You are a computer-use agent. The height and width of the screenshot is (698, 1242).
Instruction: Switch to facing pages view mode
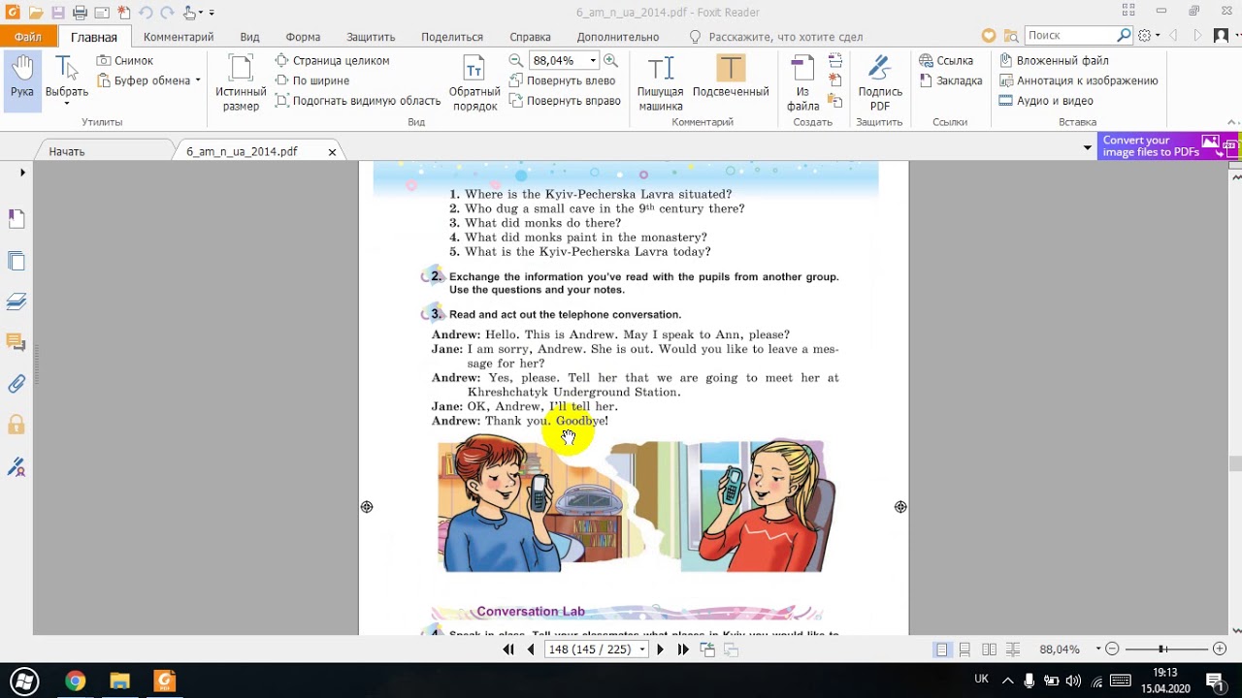coord(989,650)
